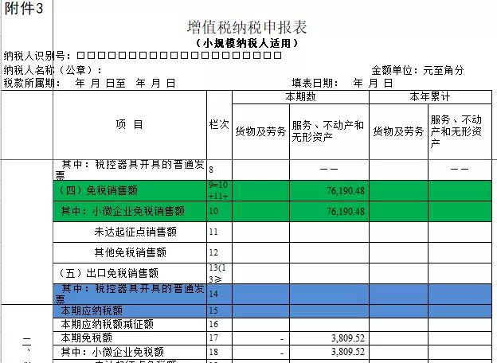Click the 其他免税销售额 cell
This screenshot has width=497, height=363.
(130, 253)
